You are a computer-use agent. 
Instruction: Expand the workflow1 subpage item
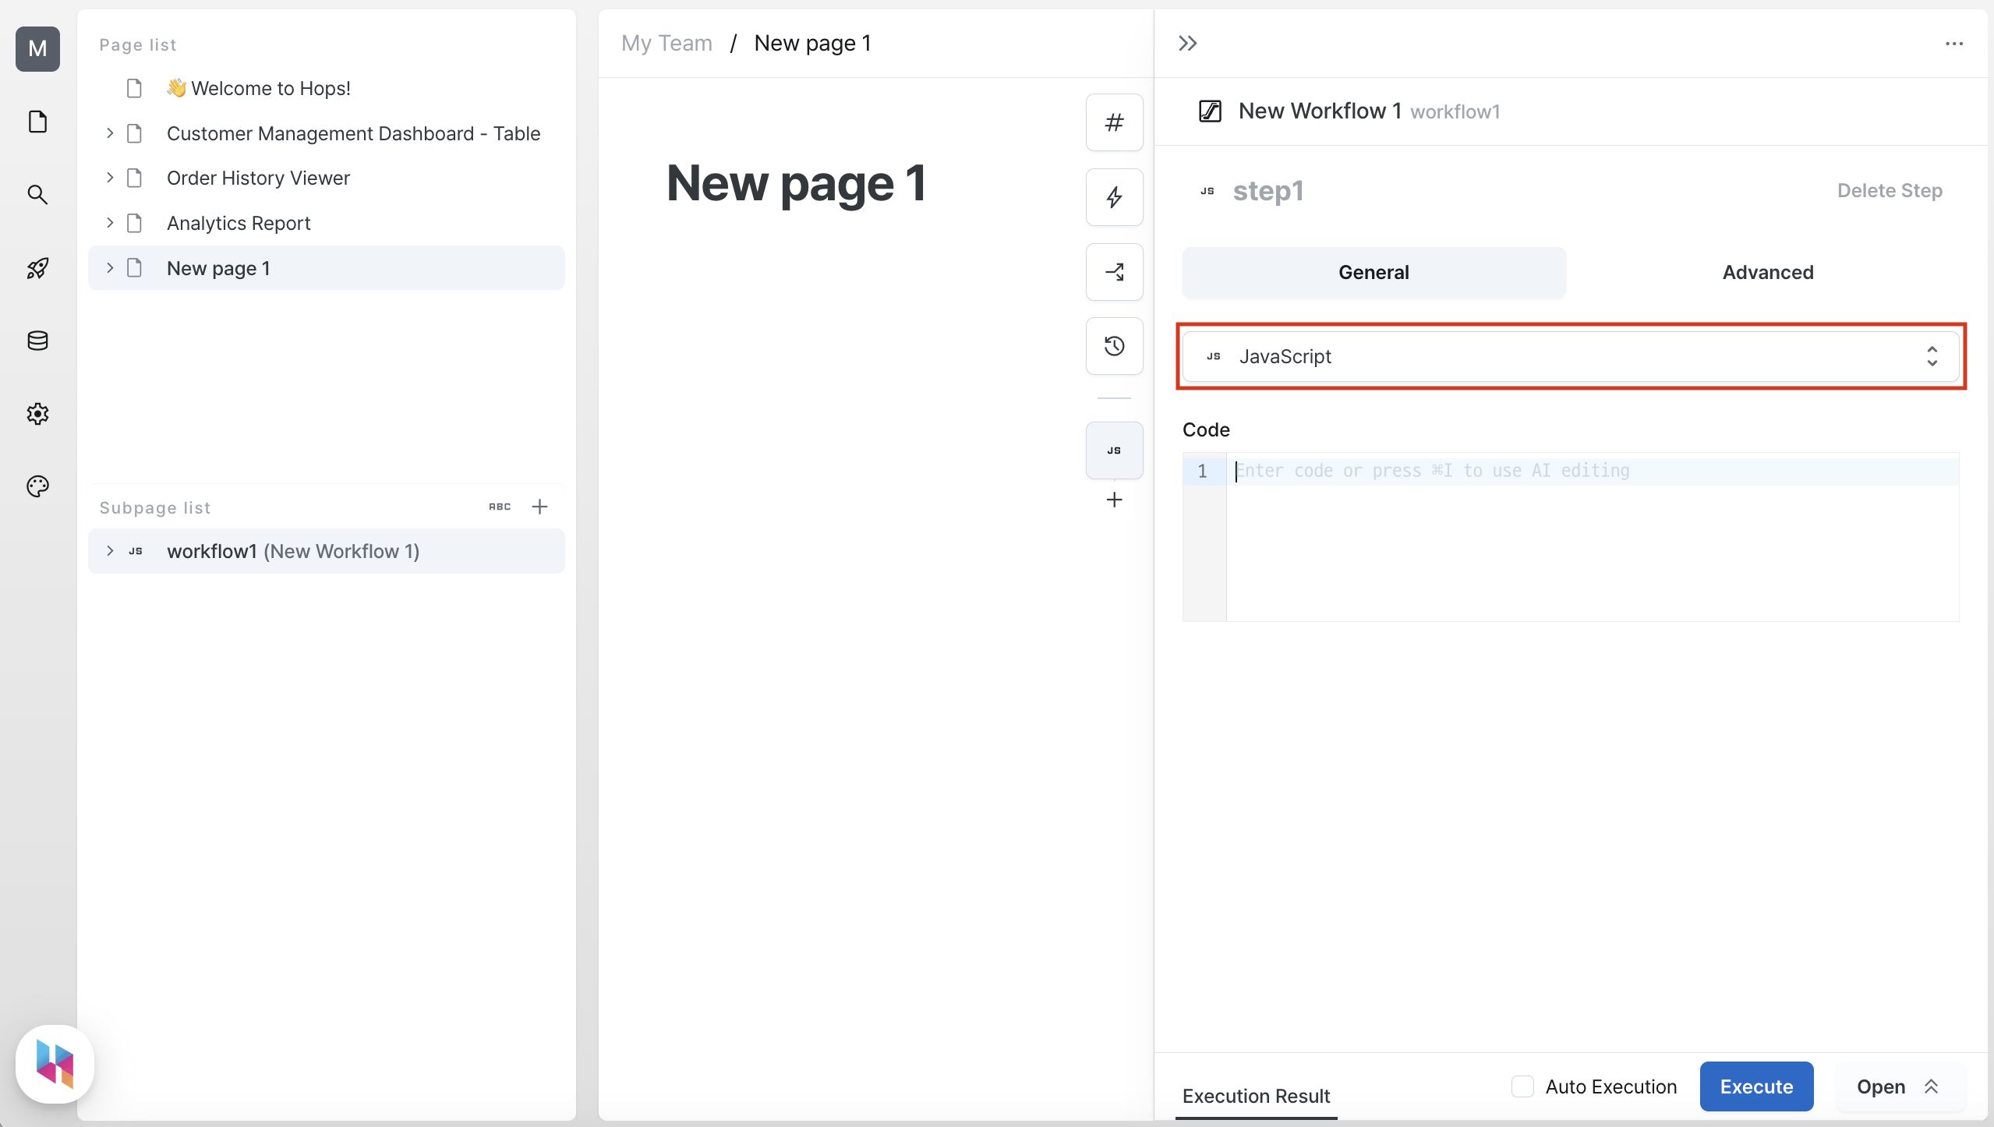111,550
